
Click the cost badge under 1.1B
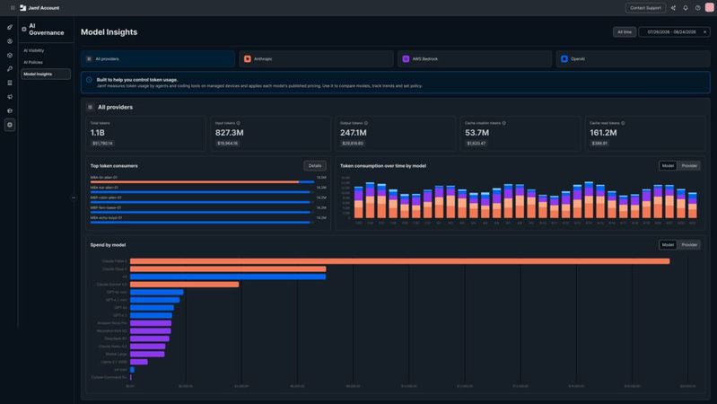[102, 144]
